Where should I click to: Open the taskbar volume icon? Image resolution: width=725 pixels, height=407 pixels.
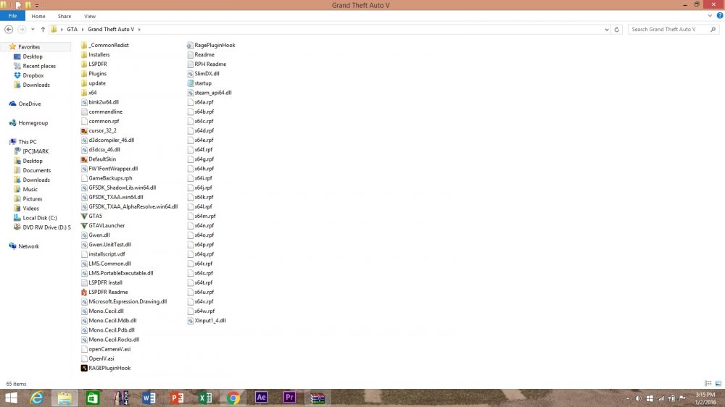tap(639, 398)
